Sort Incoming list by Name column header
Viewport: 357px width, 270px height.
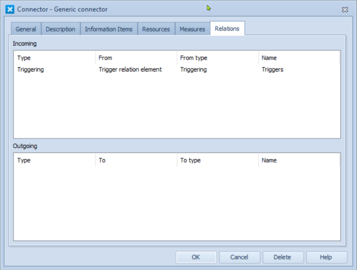tap(298, 58)
